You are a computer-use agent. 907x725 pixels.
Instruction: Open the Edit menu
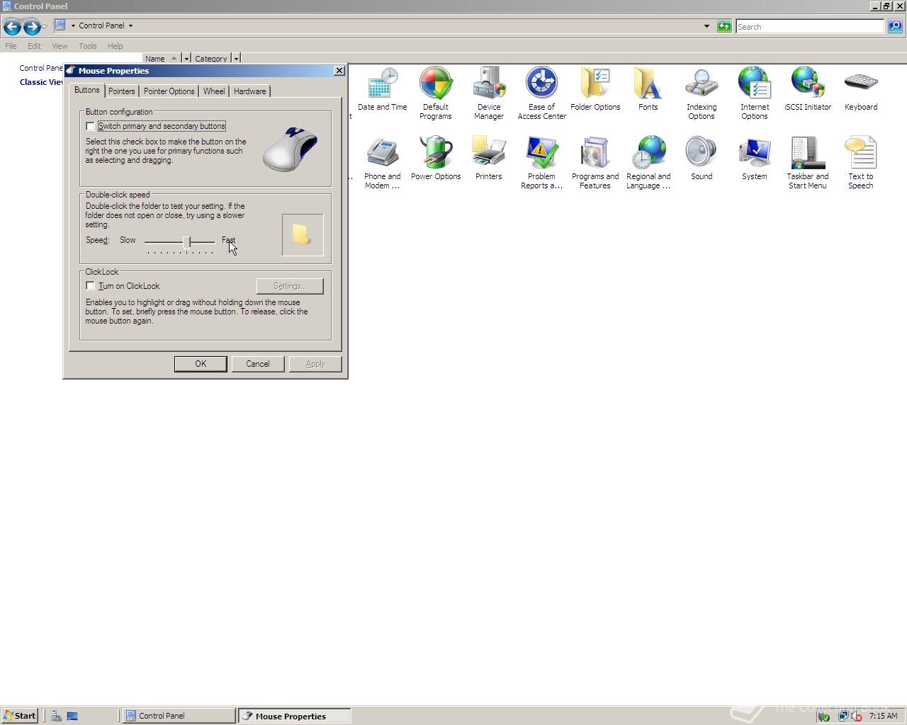tap(34, 46)
